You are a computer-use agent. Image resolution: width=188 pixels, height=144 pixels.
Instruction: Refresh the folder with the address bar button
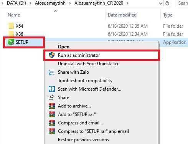pyautogui.click(x=167, y=3)
